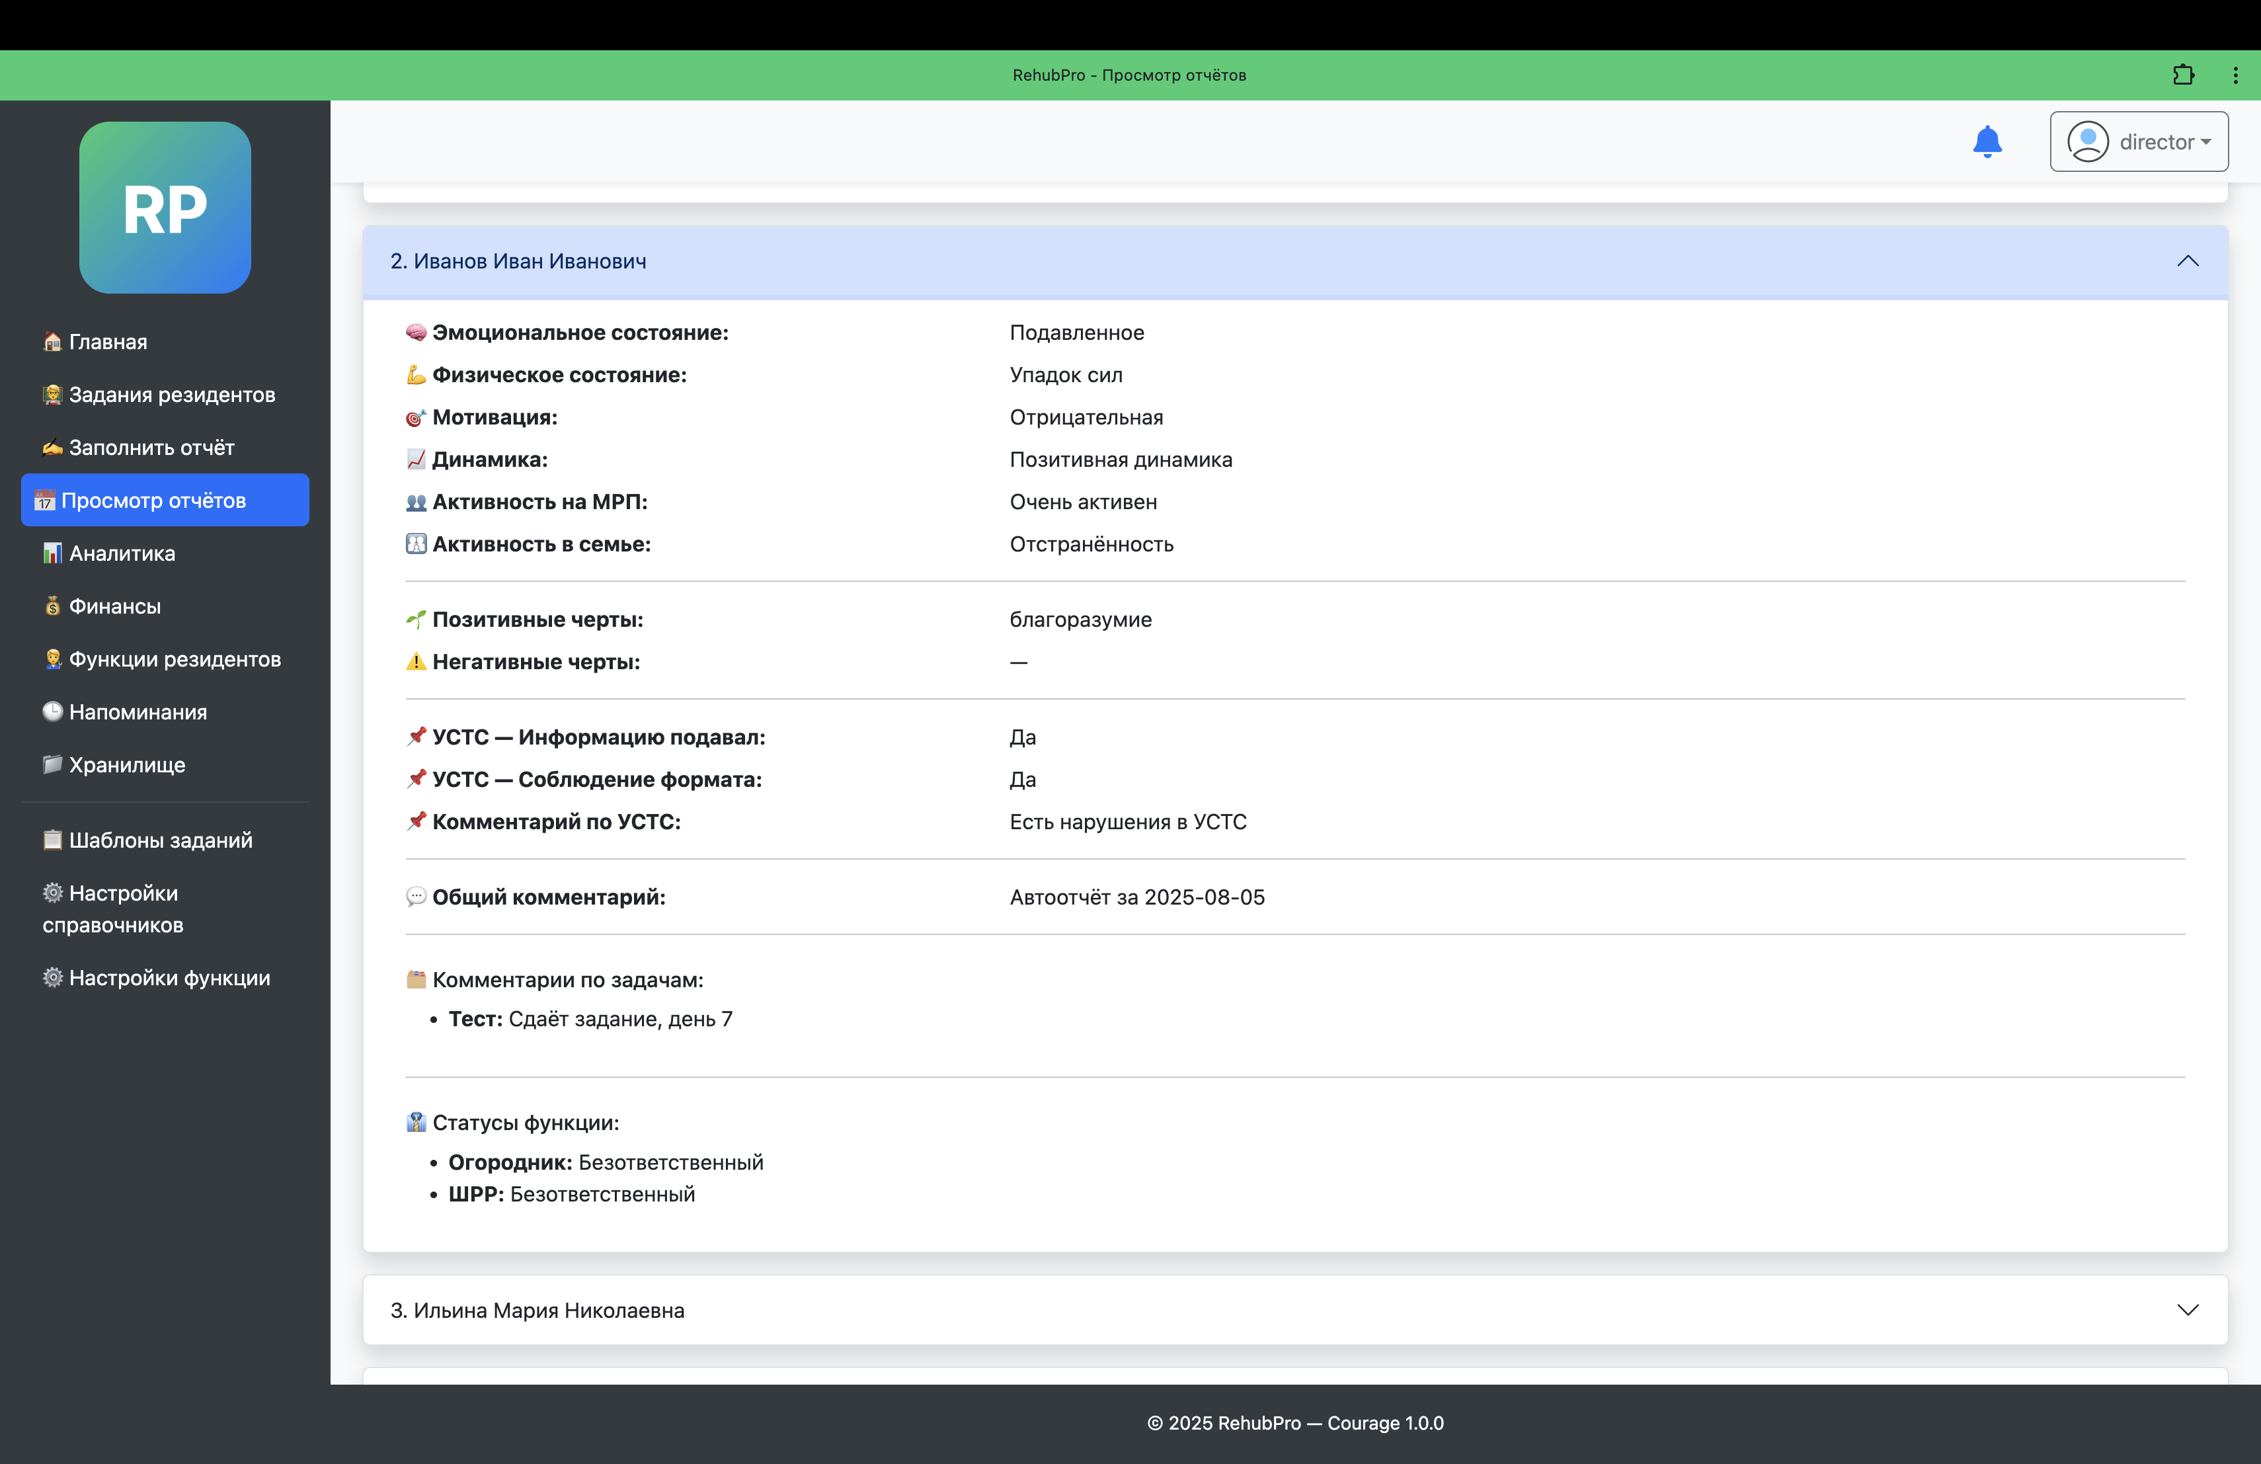Click the clock icon beside Напоминания
The image size is (2261, 1464).
[52, 712]
